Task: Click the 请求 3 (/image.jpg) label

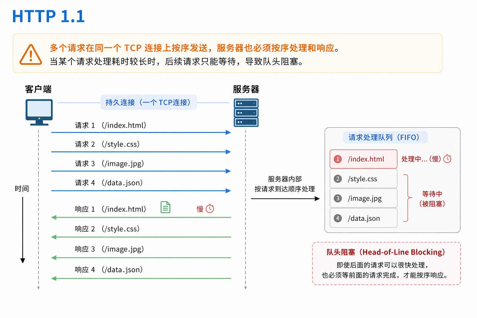Action: pyautogui.click(x=110, y=164)
